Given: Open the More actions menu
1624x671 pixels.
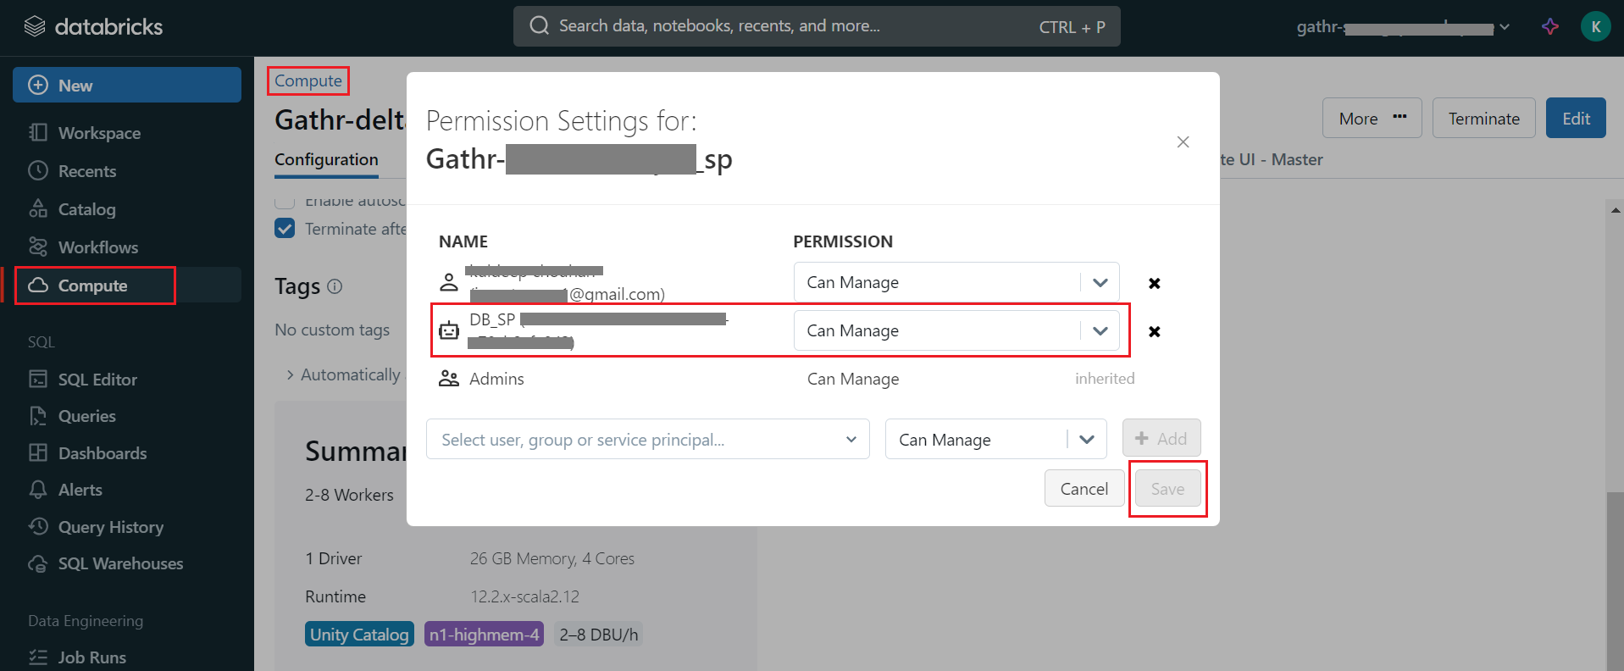Looking at the screenshot, I should (x=1372, y=118).
